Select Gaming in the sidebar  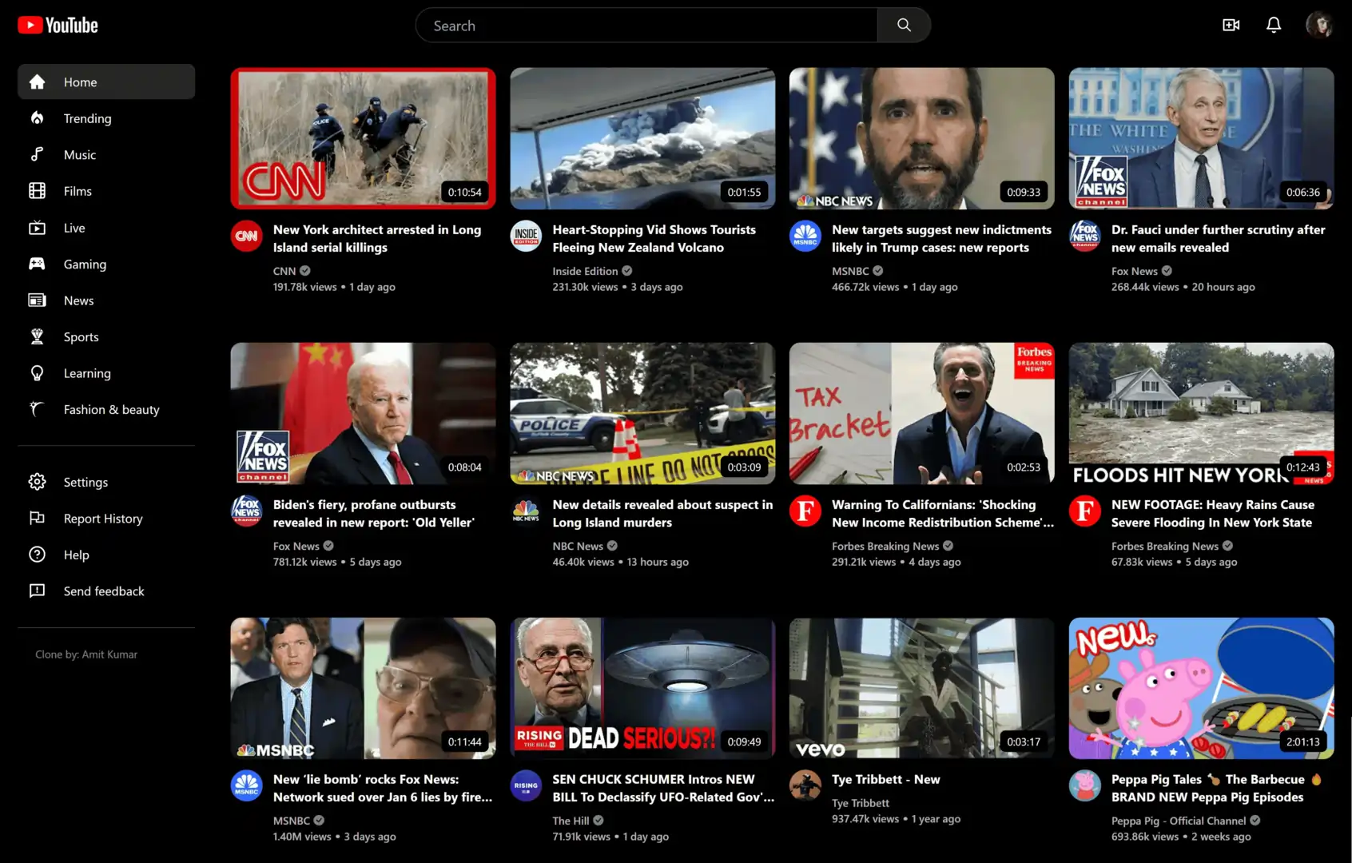click(106, 264)
